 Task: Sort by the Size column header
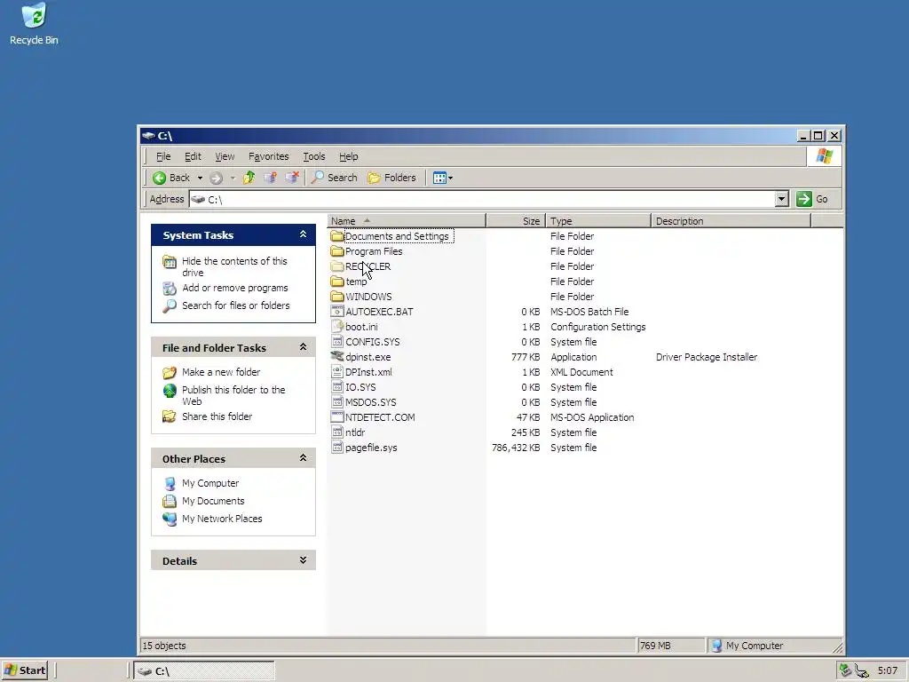pyautogui.click(x=516, y=221)
